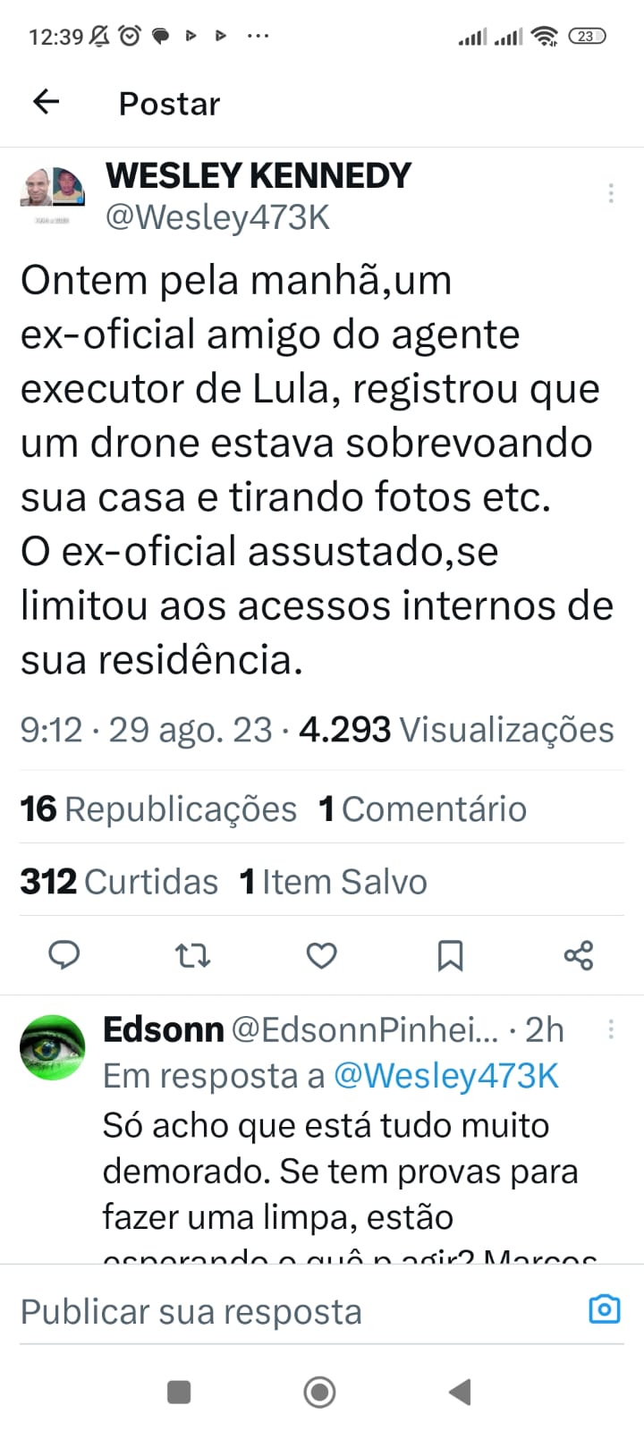Tap the Android recent apps square button

pos(179,1392)
